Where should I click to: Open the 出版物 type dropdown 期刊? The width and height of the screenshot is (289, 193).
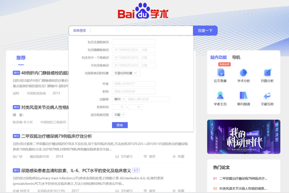point(119,99)
